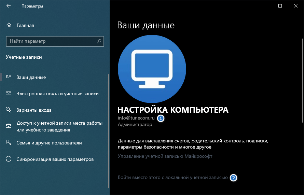Click the main pane vertical scrollbar
304x195 pixels.
coord(302,81)
